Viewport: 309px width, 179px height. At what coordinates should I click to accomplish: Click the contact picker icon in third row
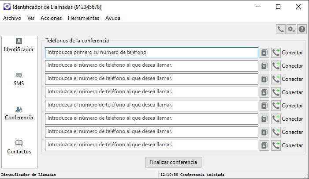[264, 79]
